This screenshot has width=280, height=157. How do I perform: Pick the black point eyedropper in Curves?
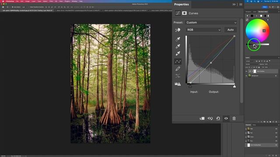(x=178, y=39)
